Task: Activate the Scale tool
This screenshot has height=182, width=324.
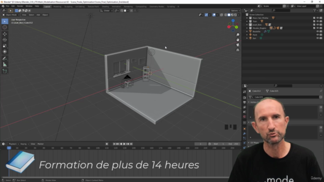Action: [5, 46]
